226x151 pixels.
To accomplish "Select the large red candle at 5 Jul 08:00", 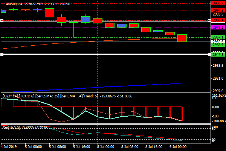I will click(49, 13).
